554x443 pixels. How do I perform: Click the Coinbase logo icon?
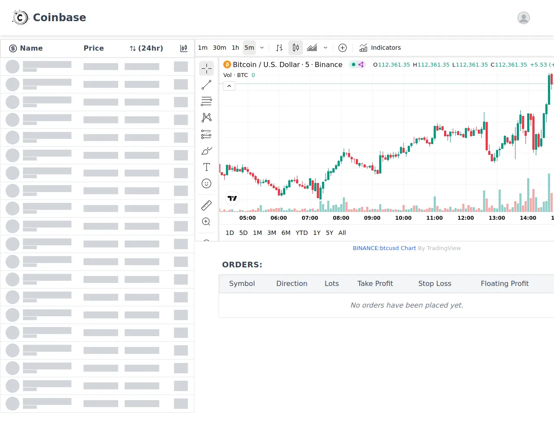(x=20, y=17)
